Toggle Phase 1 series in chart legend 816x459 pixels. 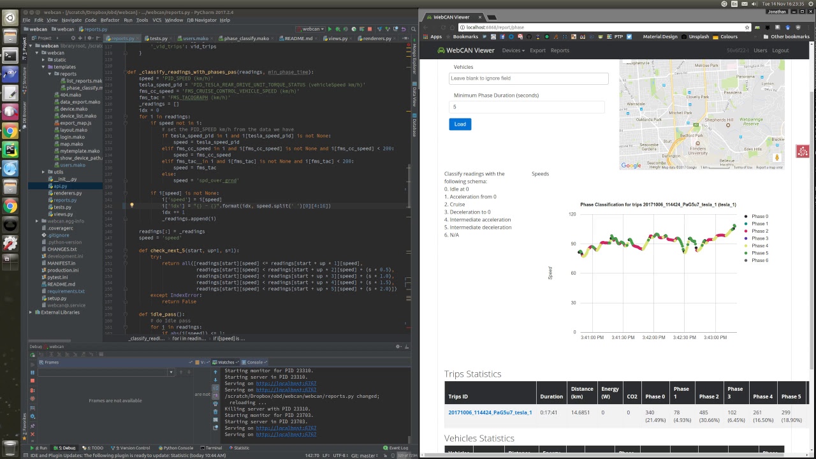coord(756,224)
